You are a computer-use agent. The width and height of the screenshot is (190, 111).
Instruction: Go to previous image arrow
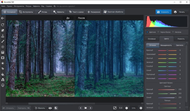81,108
